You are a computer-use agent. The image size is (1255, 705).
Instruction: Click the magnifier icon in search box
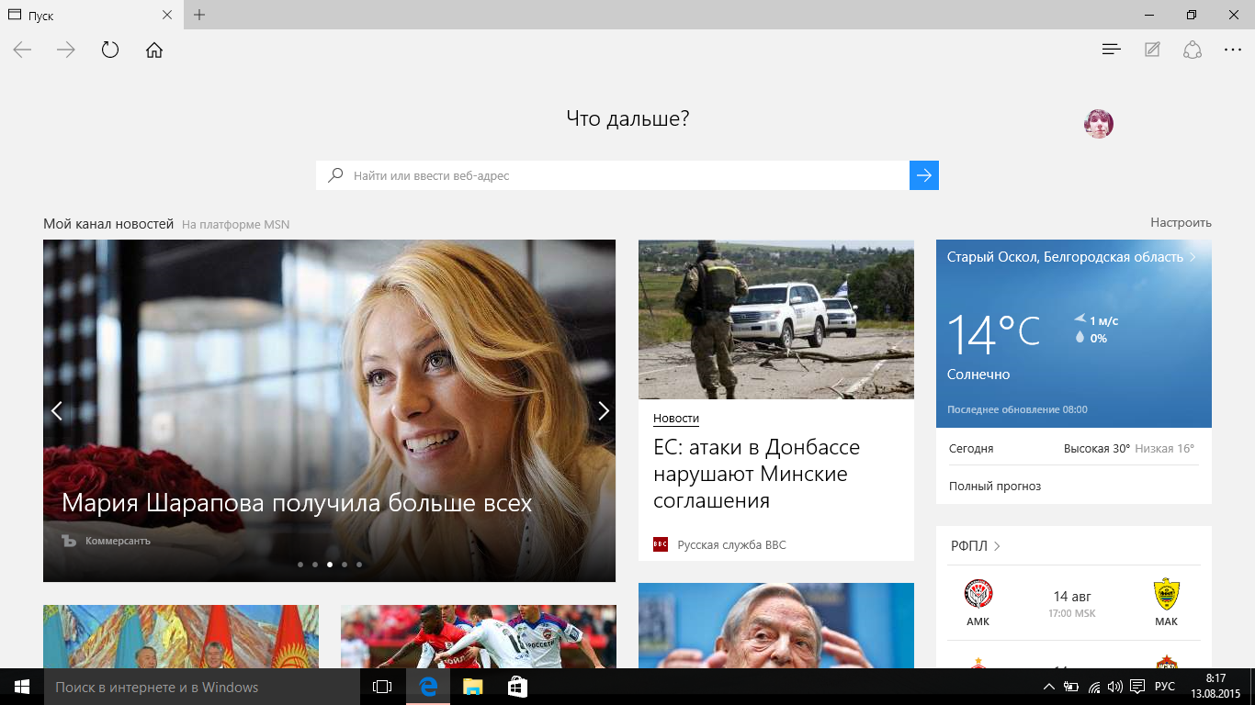pos(335,175)
